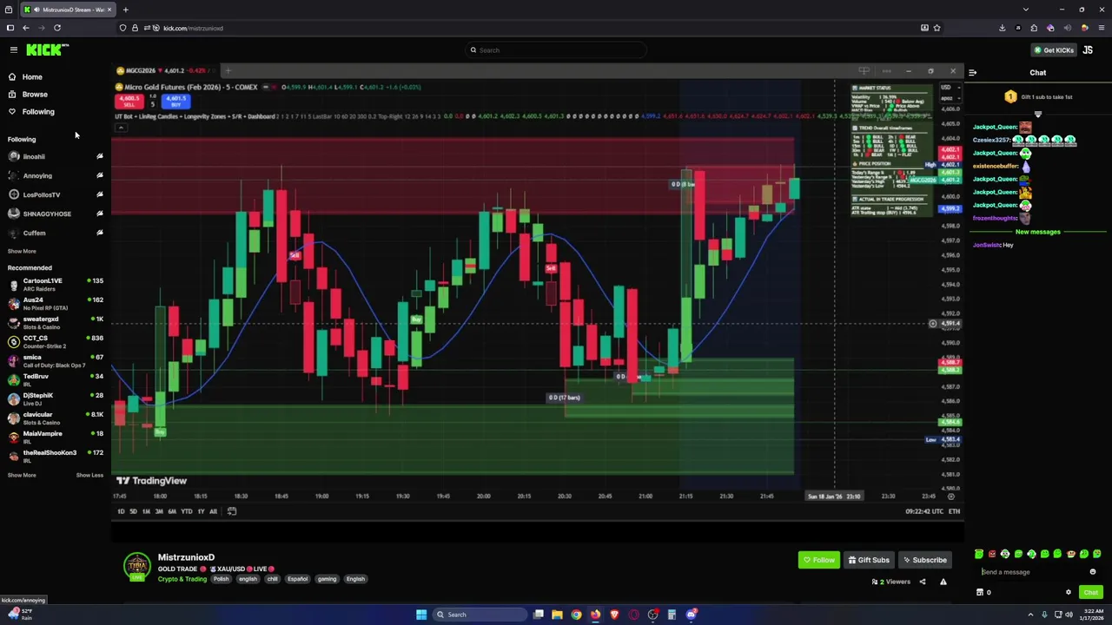The width and height of the screenshot is (1112, 625).
Task: Open the Windows Start menu
Action: [421, 615]
